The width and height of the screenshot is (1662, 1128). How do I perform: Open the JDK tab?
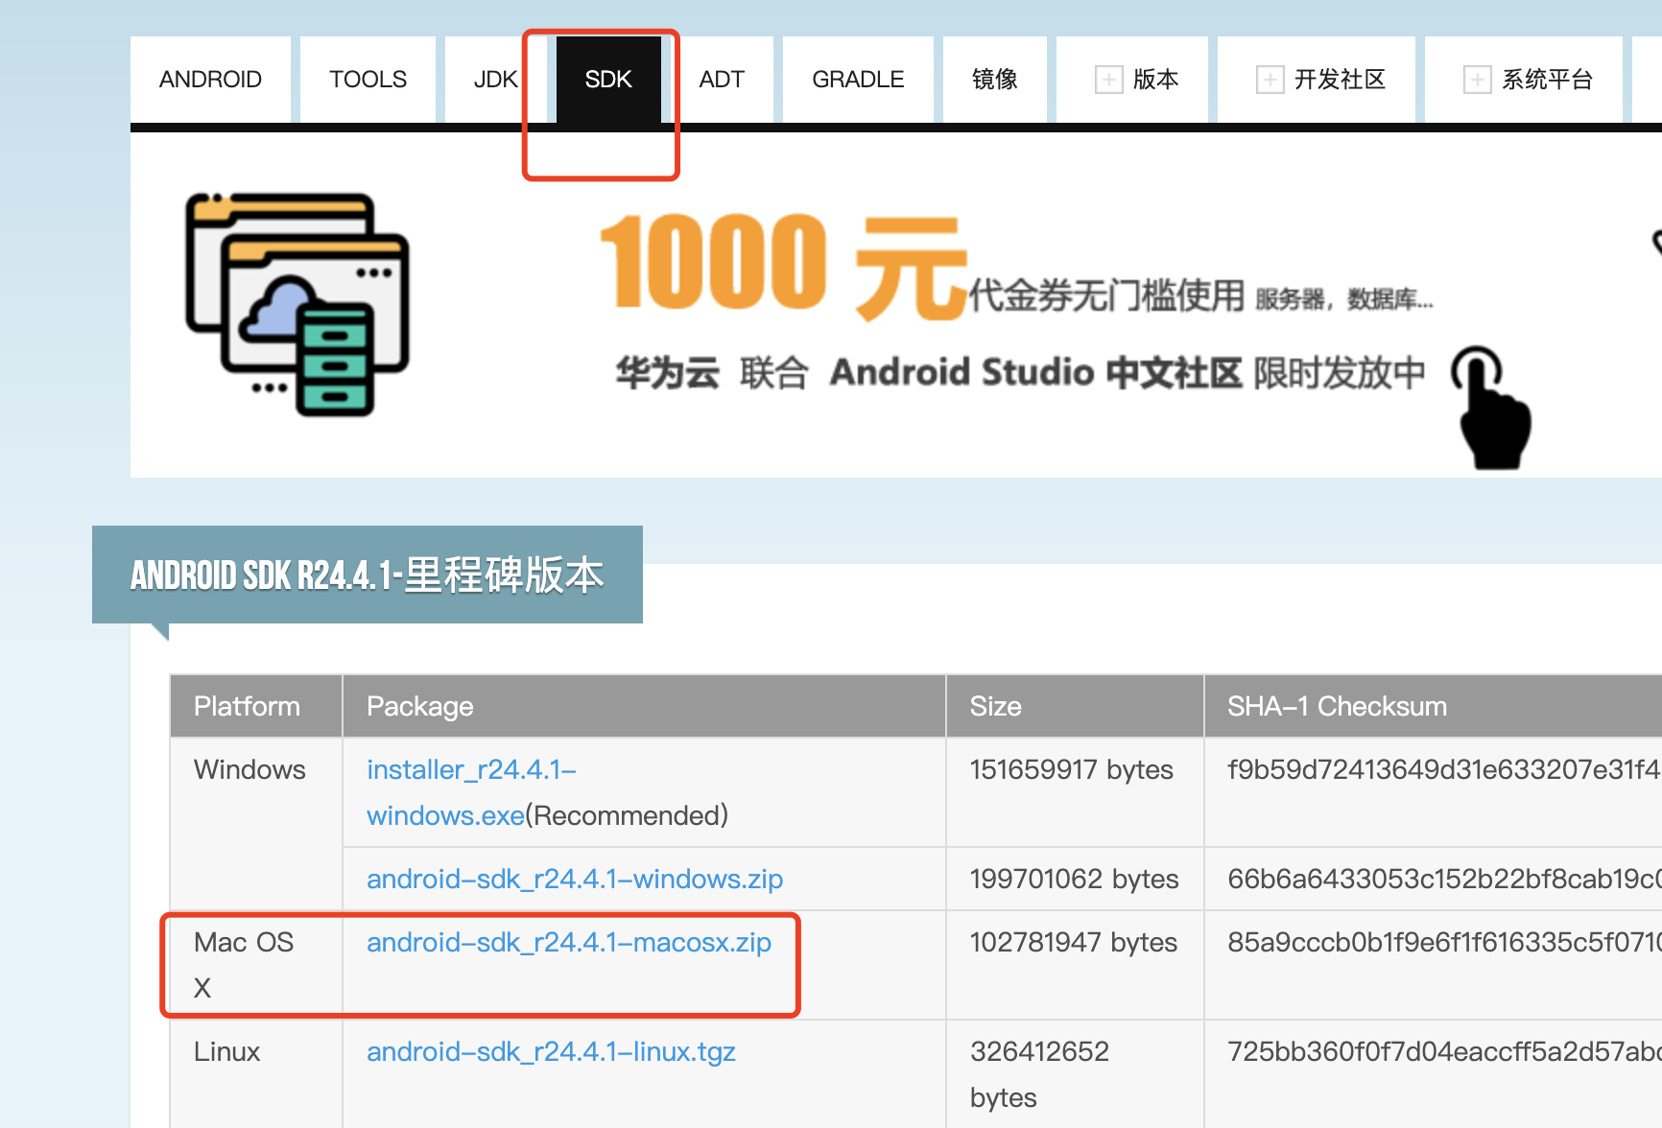[495, 80]
